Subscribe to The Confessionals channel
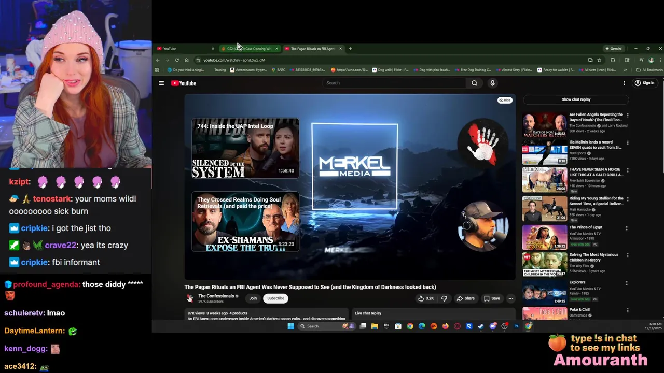Image resolution: width=664 pixels, height=373 pixels. pyautogui.click(x=275, y=298)
